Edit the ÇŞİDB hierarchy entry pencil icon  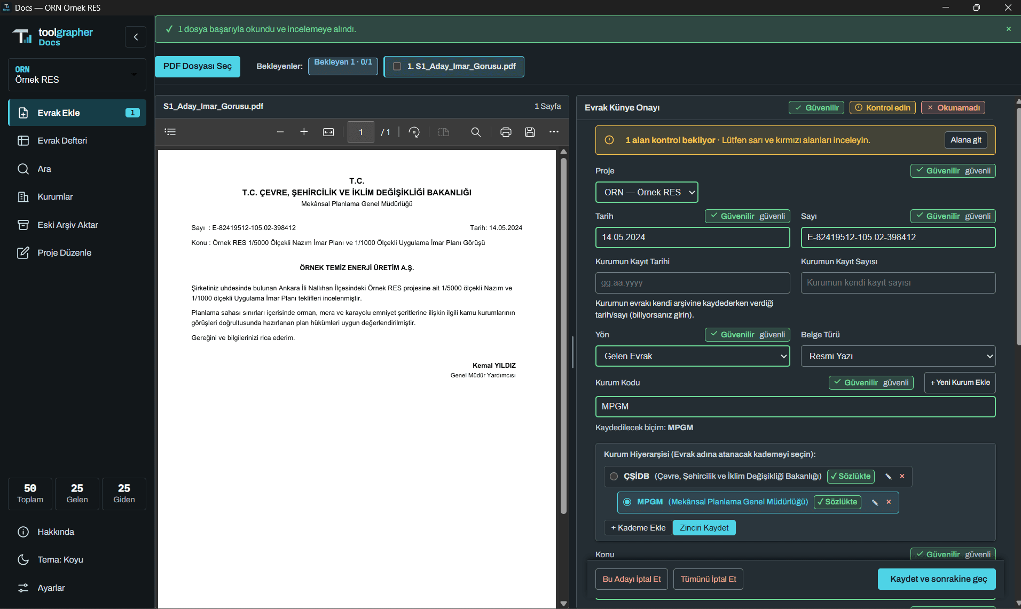pyautogui.click(x=889, y=476)
